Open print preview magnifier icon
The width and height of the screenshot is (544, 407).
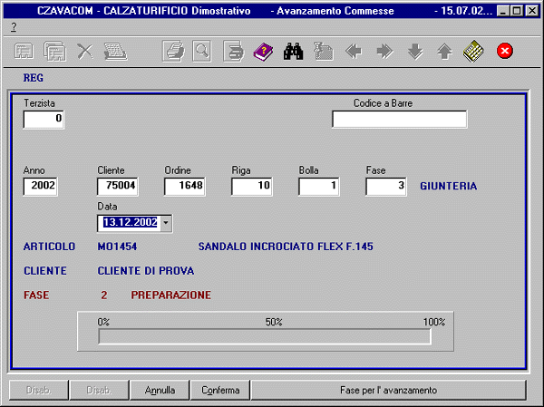tap(201, 52)
